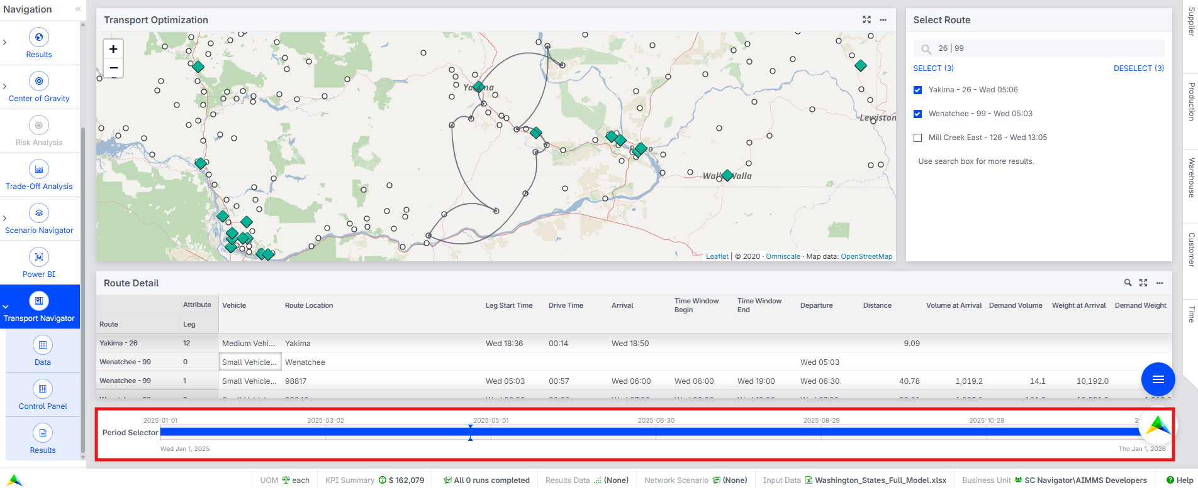Click SELECT (3) link
Screen dimensions: 1198x488
[x=933, y=68]
